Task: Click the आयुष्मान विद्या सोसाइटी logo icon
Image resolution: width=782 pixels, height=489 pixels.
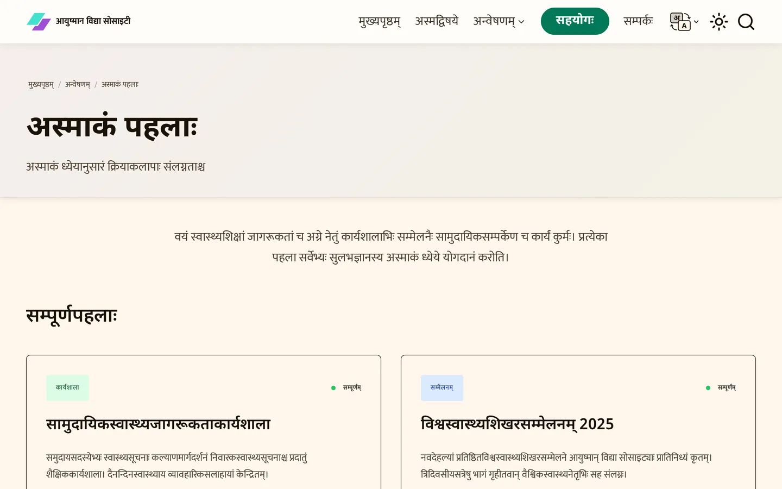Action: coord(39,22)
